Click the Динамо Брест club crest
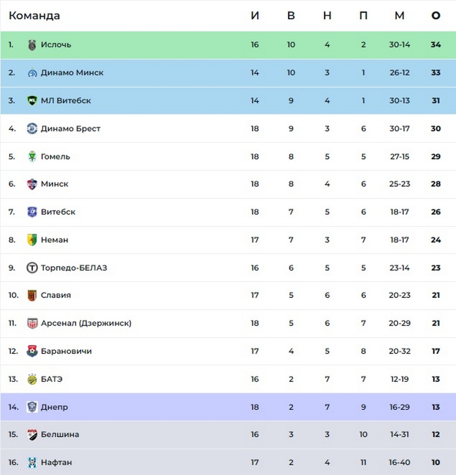This screenshot has width=456, height=475. tap(32, 129)
